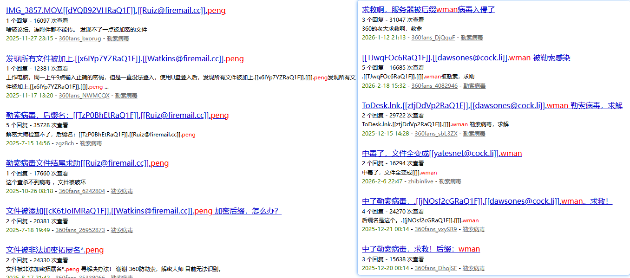The width and height of the screenshot is (630, 278).
Task: Open '勒索病毒文件结尾求助' post title
Action: tap(87, 163)
